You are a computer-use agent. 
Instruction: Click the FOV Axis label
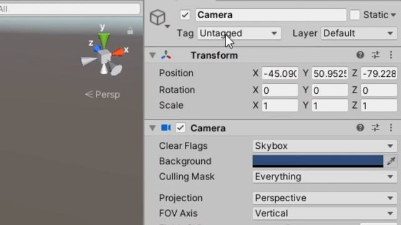pos(178,214)
